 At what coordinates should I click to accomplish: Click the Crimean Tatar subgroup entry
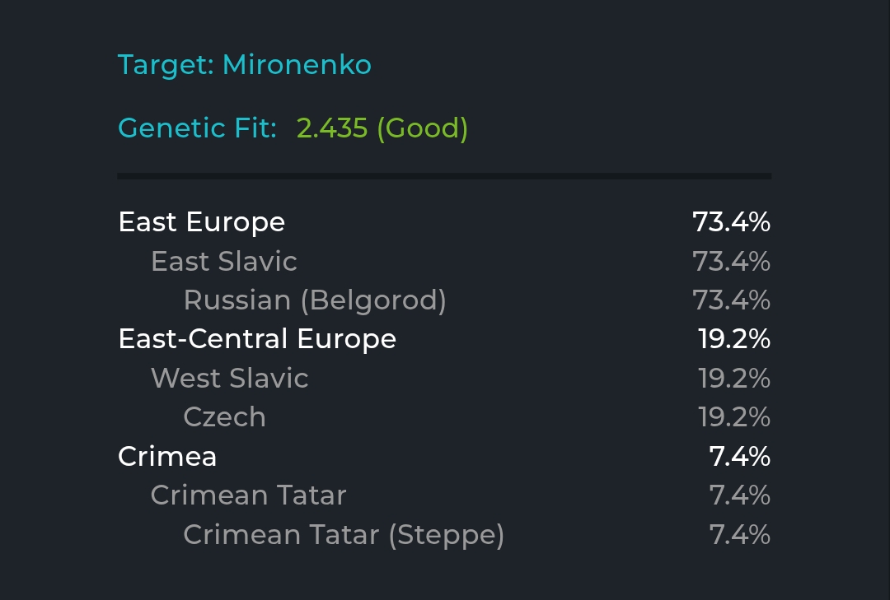pos(444,495)
